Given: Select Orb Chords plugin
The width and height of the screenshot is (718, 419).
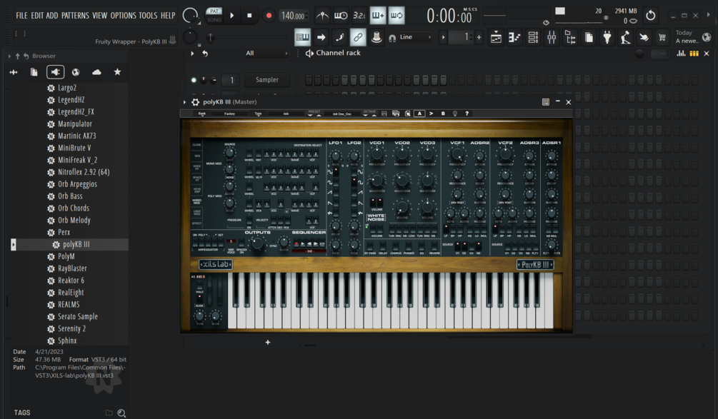Looking at the screenshot, I should (x=74, y=208).
